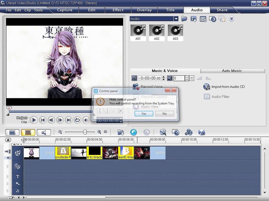
Task: Open the Overlay Track Manager icon
Action: point(189,132)
